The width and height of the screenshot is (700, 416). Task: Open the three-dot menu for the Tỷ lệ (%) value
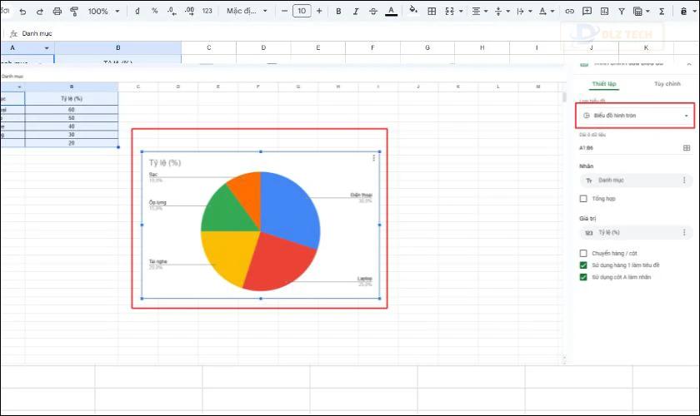pos(684,232)
